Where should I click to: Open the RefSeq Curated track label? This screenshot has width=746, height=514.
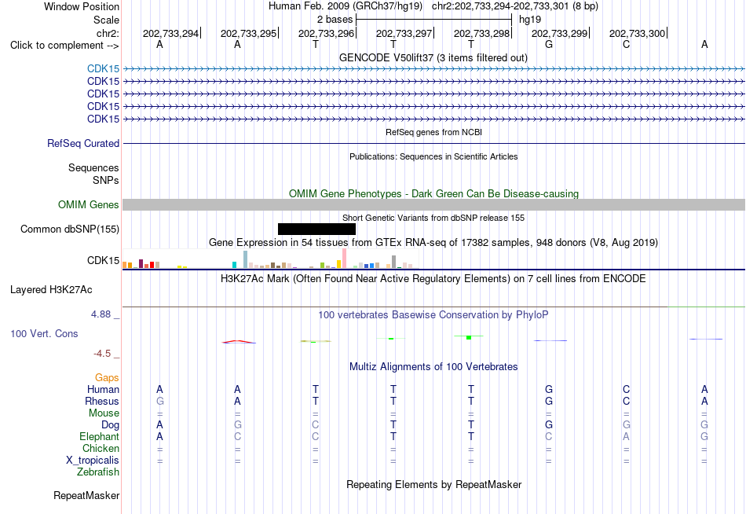pyautogui.click(x=83, y=143)
